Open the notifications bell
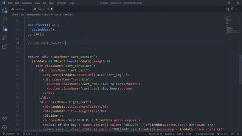242x136 pixels. 238,134
